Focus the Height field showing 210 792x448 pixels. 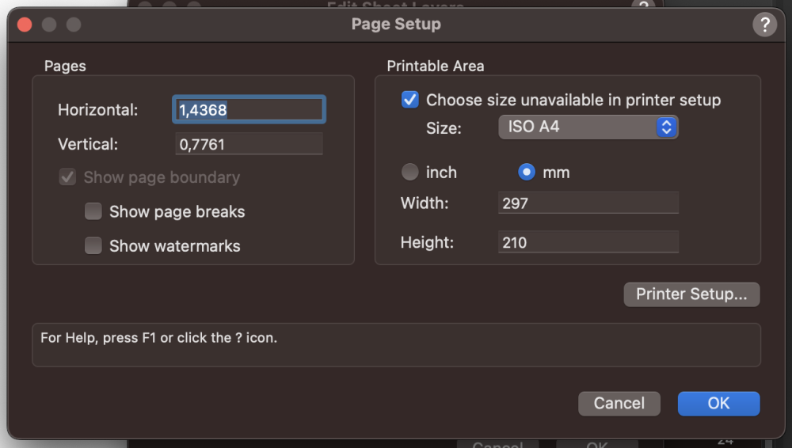click(x=588, y=242)
